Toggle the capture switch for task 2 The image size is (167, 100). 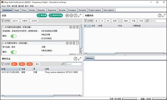[x=14, y=52]
